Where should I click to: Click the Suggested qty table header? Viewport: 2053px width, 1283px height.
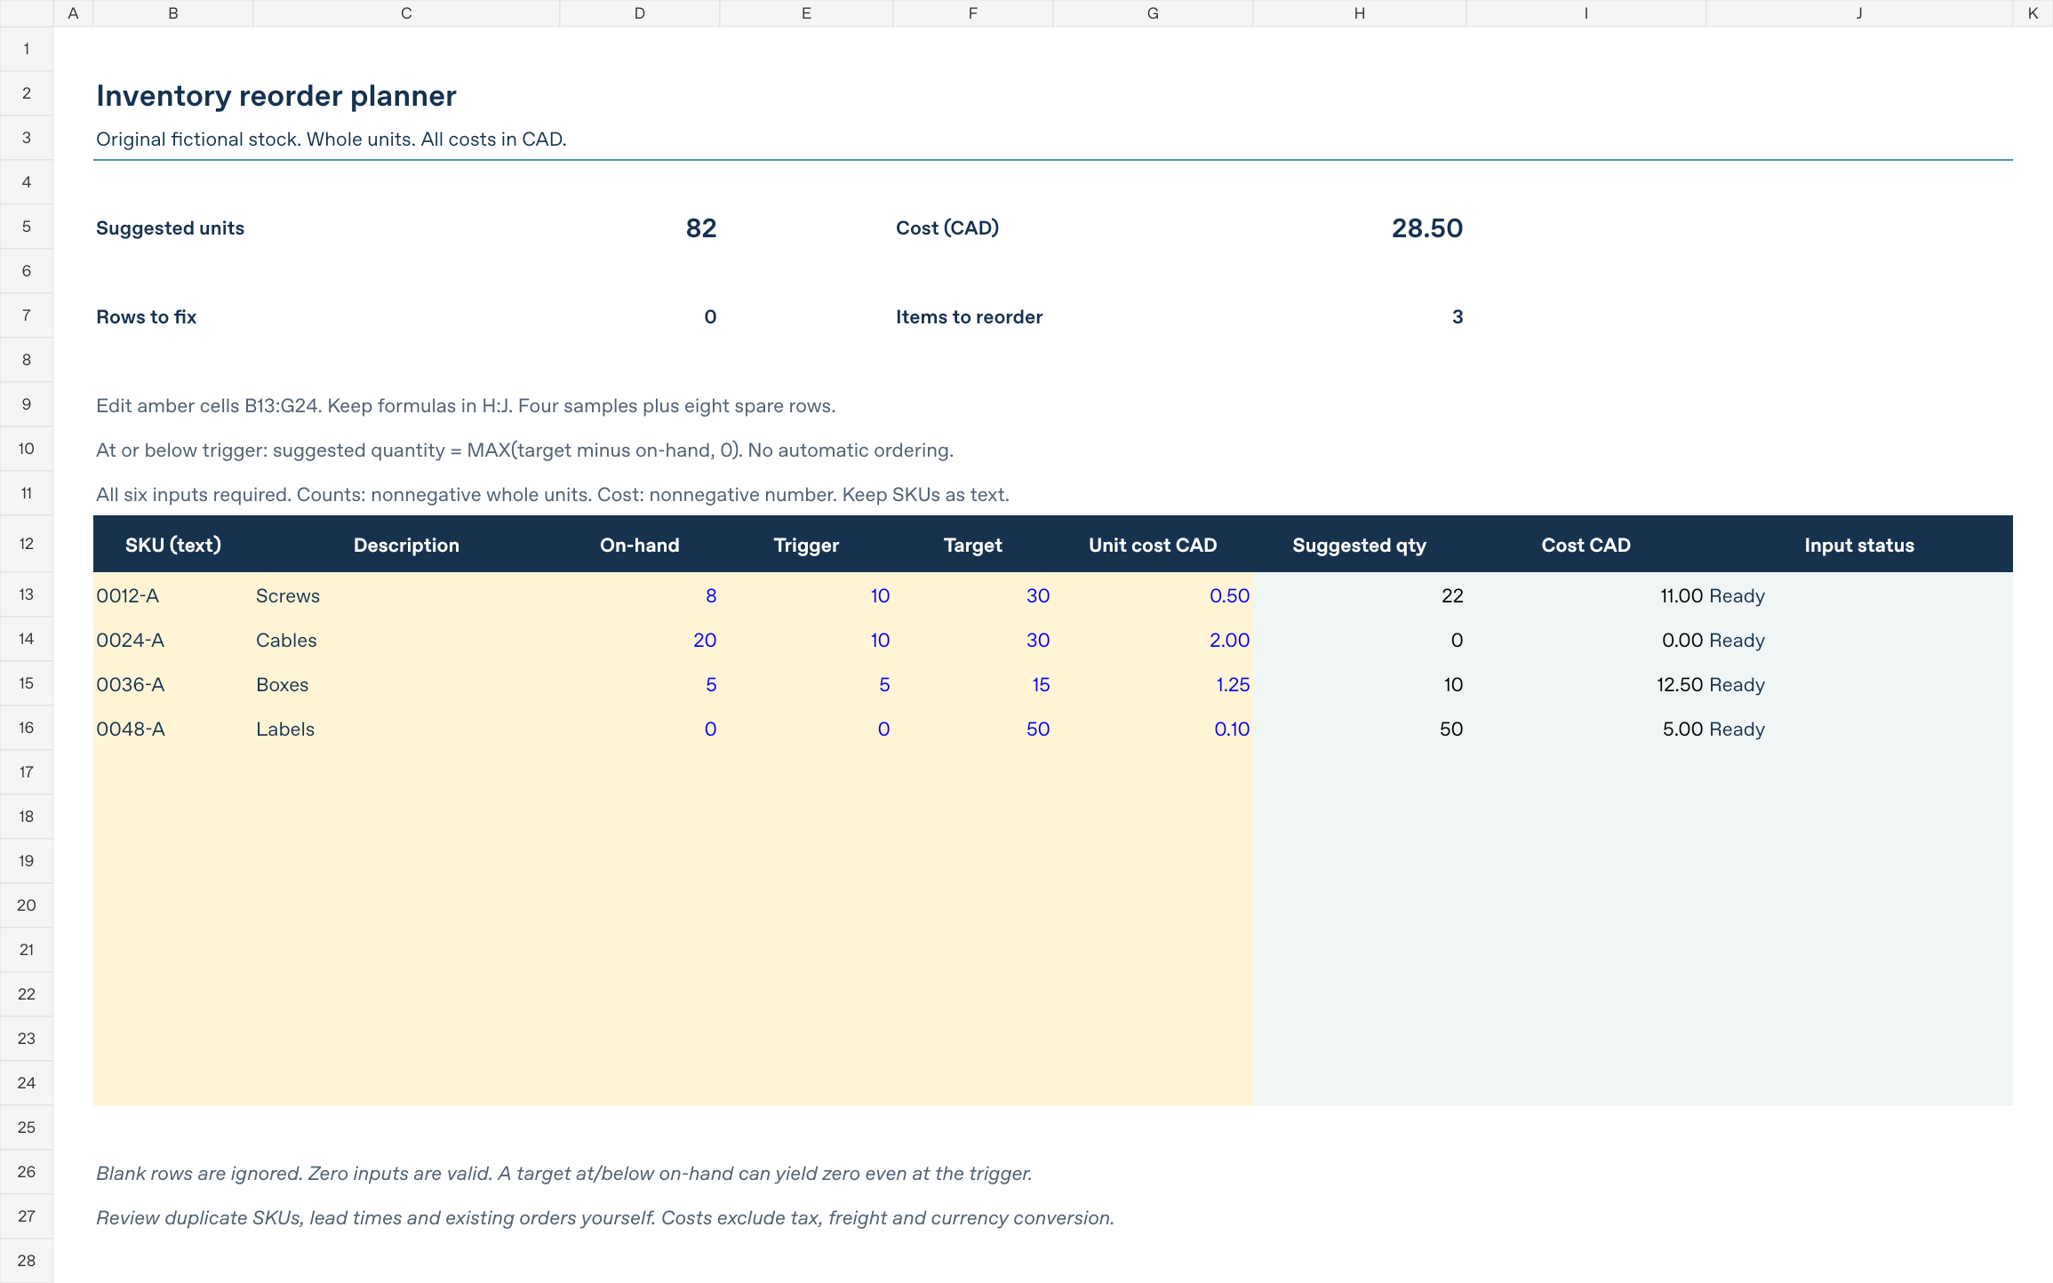(1359, 545)
